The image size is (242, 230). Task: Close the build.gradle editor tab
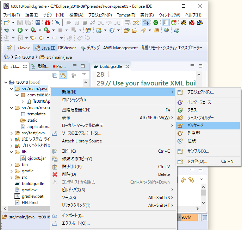click(x=127, y=66)
